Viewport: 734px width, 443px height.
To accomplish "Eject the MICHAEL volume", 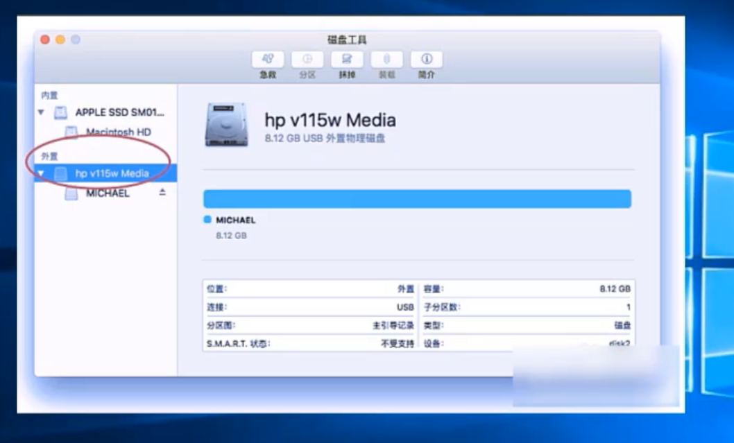I will pyautogui.click(x=162, y=192).
